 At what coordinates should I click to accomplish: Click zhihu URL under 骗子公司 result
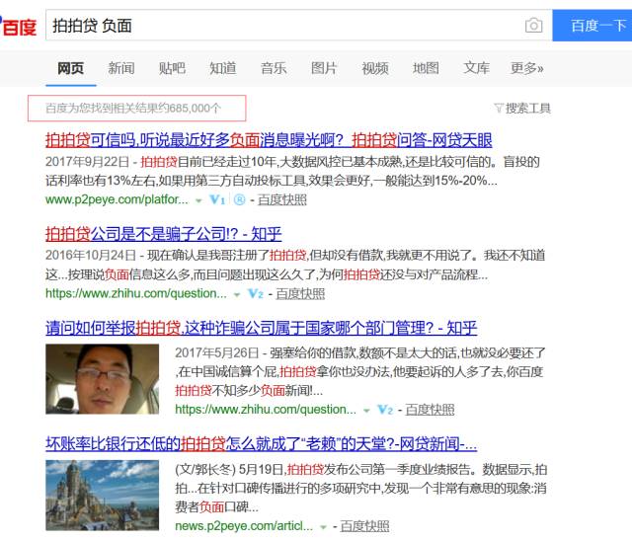(x=136, y=294)
